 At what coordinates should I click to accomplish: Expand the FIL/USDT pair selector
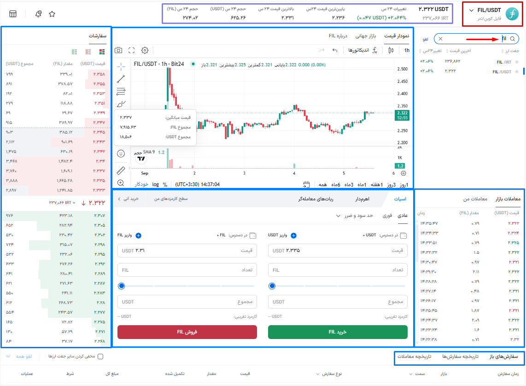click(471, 11)
